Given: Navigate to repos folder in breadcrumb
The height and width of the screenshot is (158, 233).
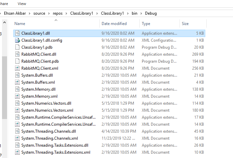Looking at the screenshot, I should [57, 13].
